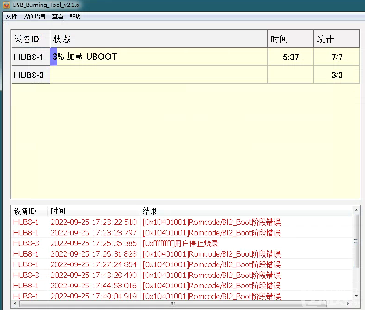
Task: Select log entry at 17:23:22 510
Action: (182, 222)
